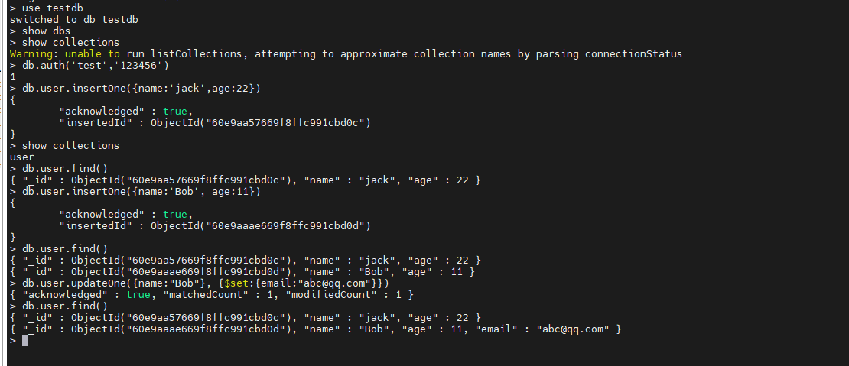Click the terminal cursor block at the last prompt
The width and height of the screenshot is (849, 366).
pyautogui.click(x=25, y=340)
